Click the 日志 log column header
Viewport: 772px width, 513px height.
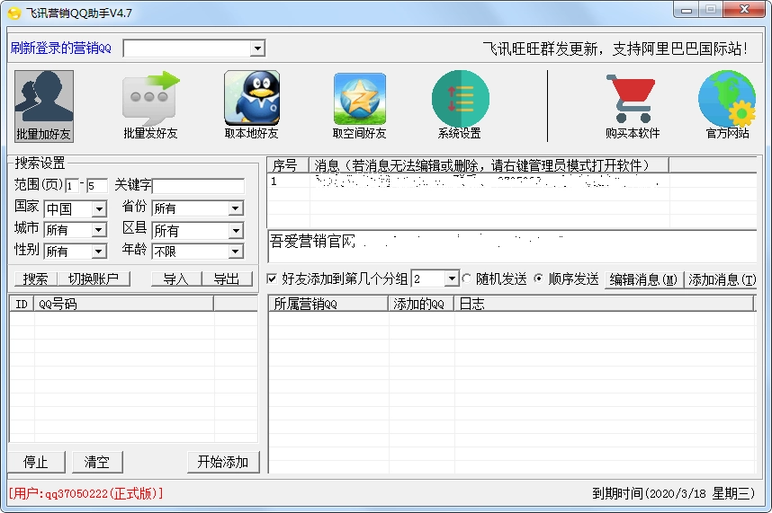point(604,305)
